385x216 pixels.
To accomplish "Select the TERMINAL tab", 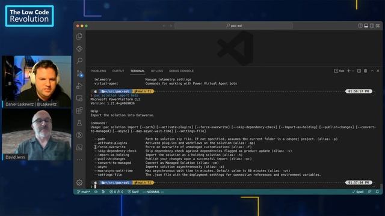I will pos(137,71).
